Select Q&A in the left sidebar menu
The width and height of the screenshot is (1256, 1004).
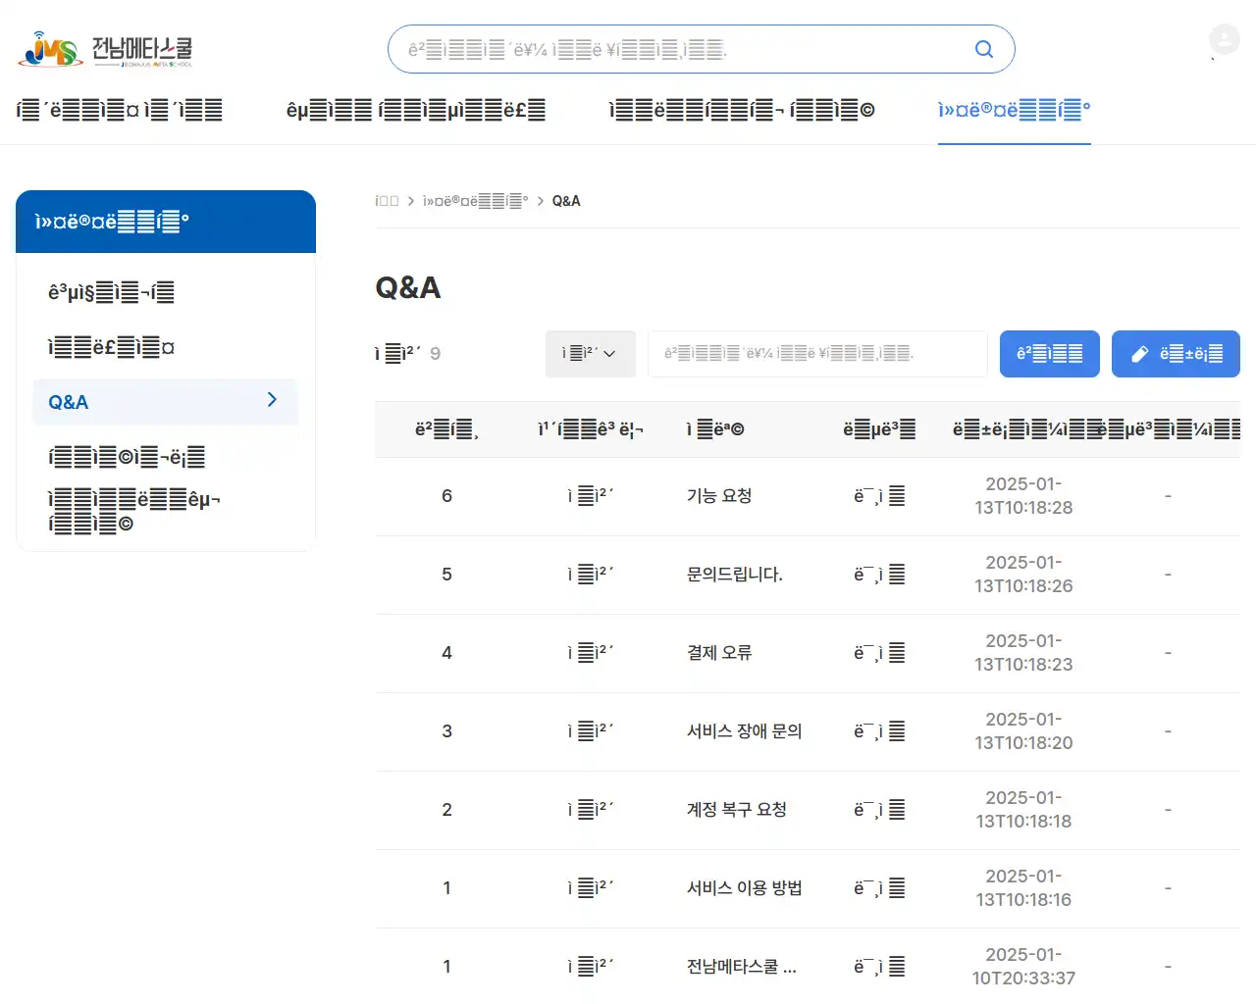(x=165, y=402)
